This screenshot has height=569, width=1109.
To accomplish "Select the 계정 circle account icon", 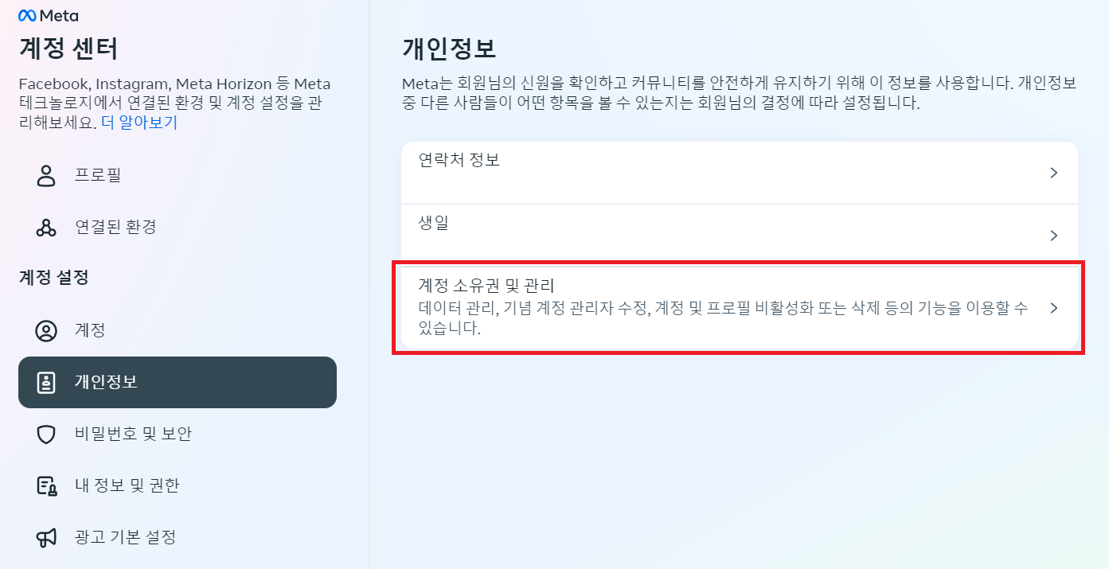I will click(46, 330).
